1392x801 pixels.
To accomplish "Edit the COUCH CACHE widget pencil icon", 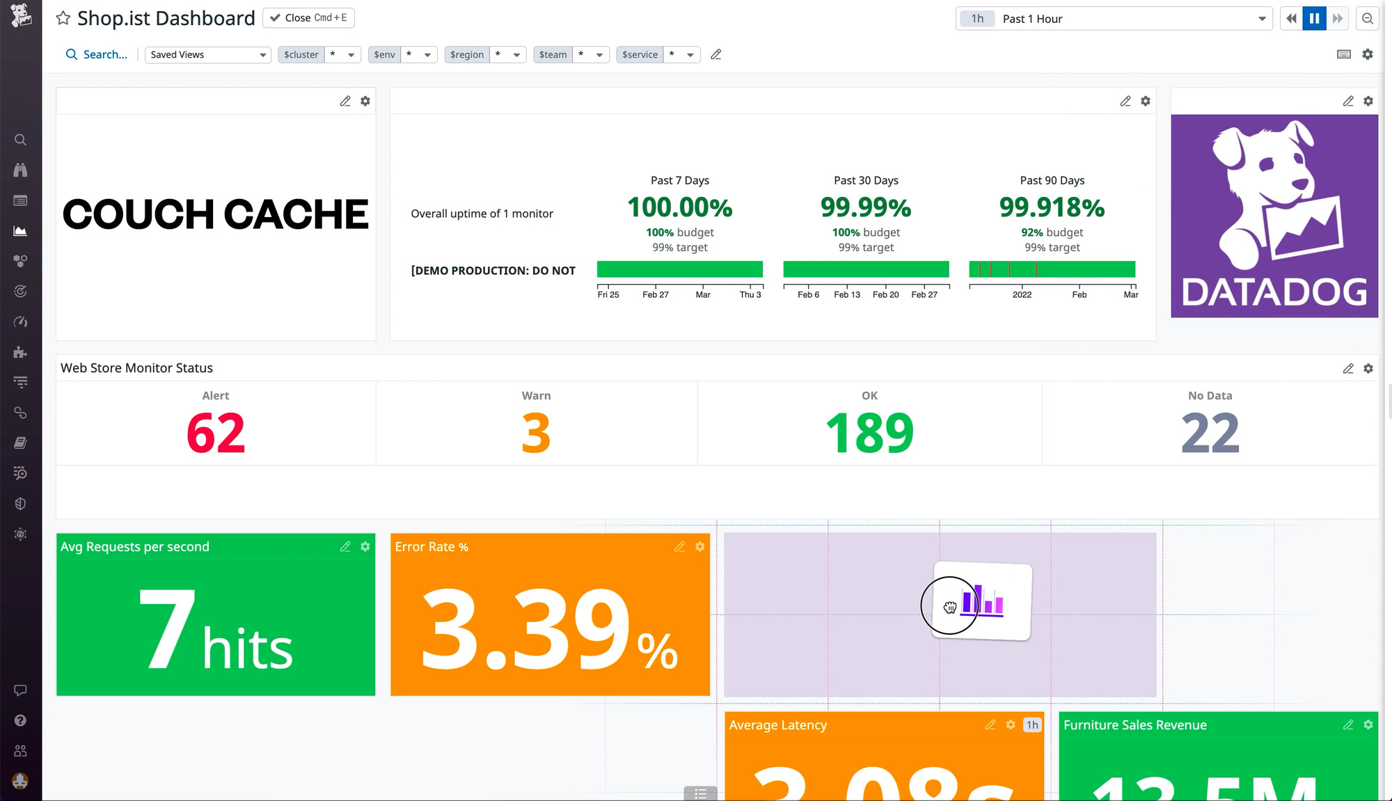I will tap(345, 101).
